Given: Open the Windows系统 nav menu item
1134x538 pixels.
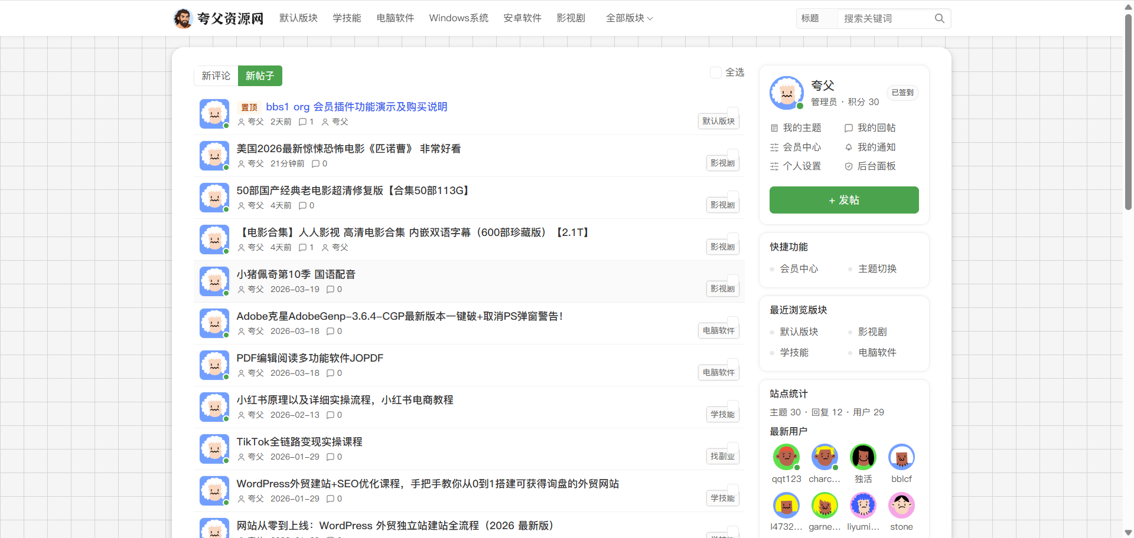Looking at the screenshot, I should (459, 18).
